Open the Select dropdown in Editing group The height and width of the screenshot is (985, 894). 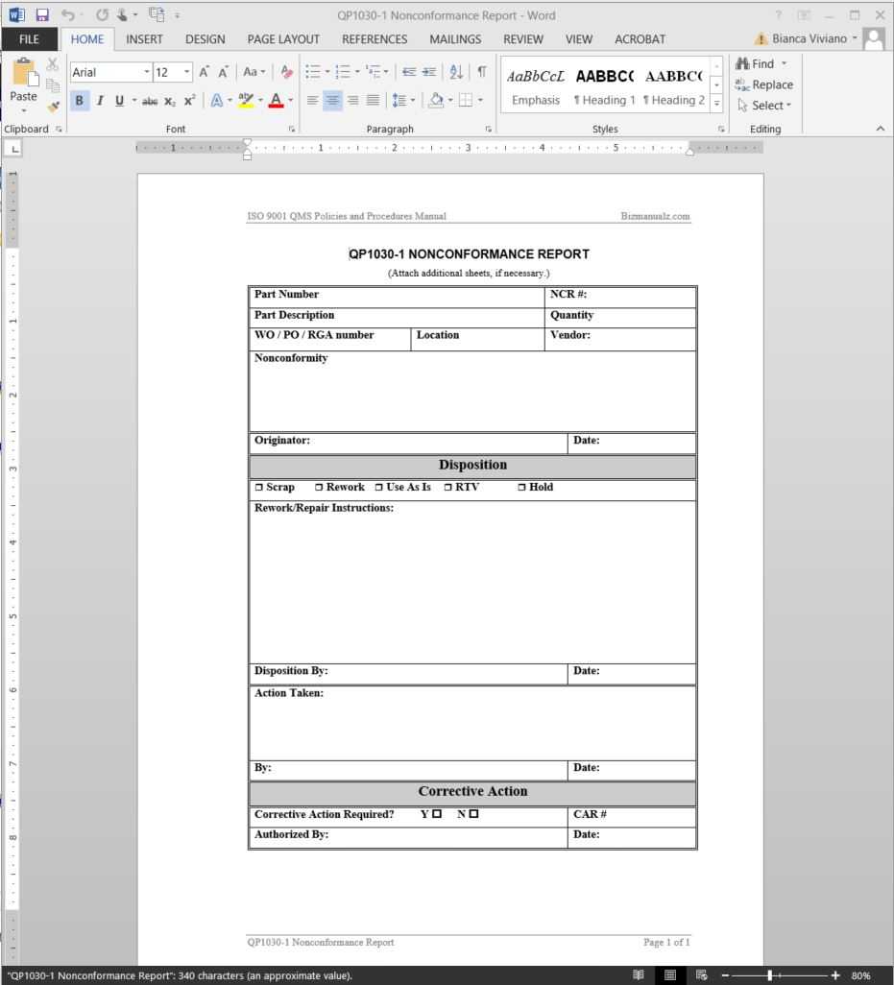pyautogui.click(x=764, y=106)
